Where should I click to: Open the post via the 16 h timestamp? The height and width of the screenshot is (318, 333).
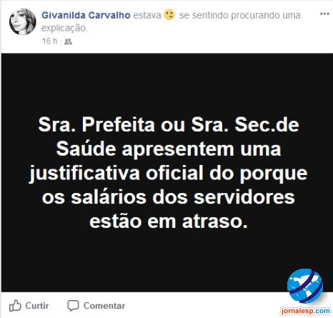[x=49, y=41]
